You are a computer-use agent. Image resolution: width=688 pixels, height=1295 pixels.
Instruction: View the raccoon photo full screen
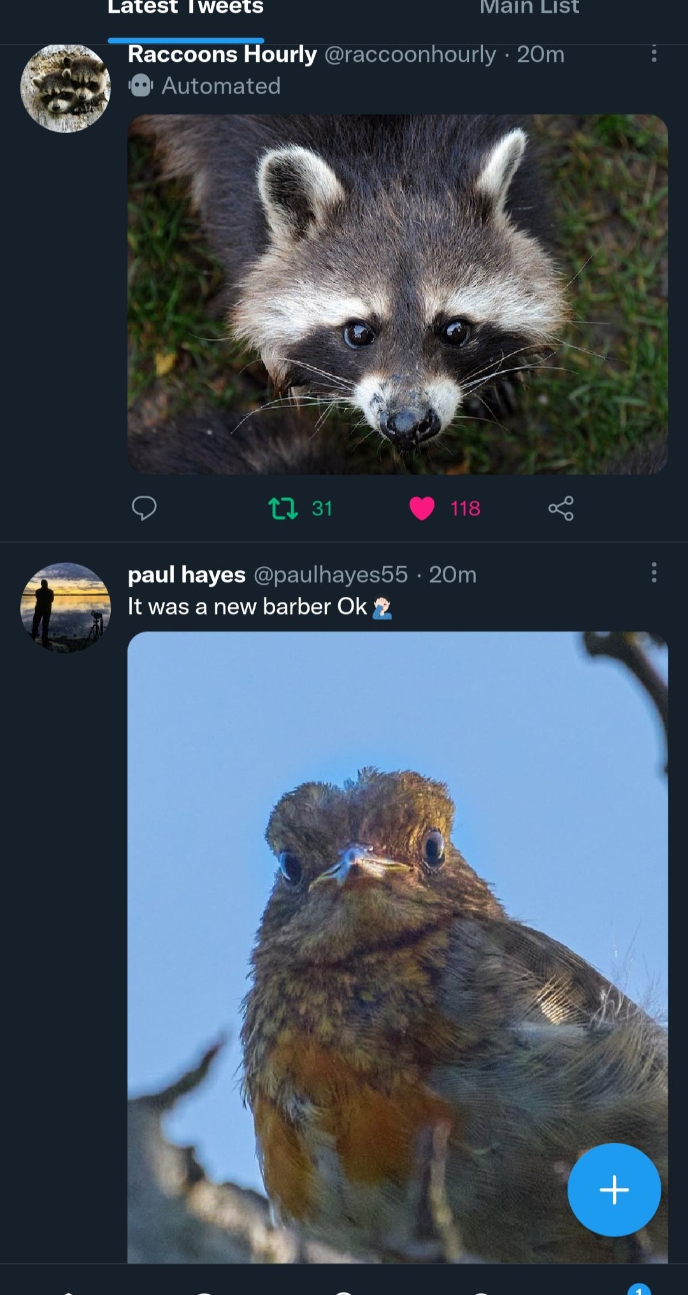pyautogui.click(x=398, y=294)
